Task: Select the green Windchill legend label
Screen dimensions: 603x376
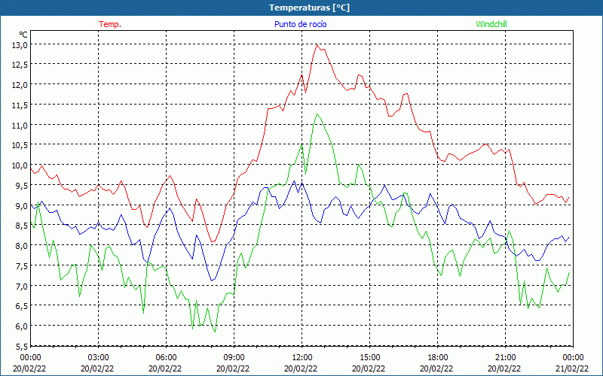Action: point(491,24)
